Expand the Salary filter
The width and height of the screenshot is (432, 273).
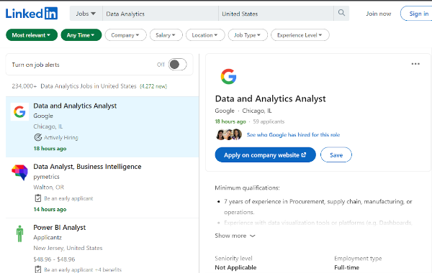pyautogui.click(x=166, y=35)
